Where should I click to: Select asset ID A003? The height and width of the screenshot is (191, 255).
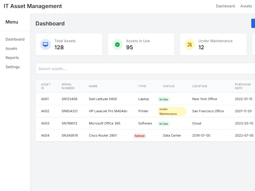[x=45, y=123]
